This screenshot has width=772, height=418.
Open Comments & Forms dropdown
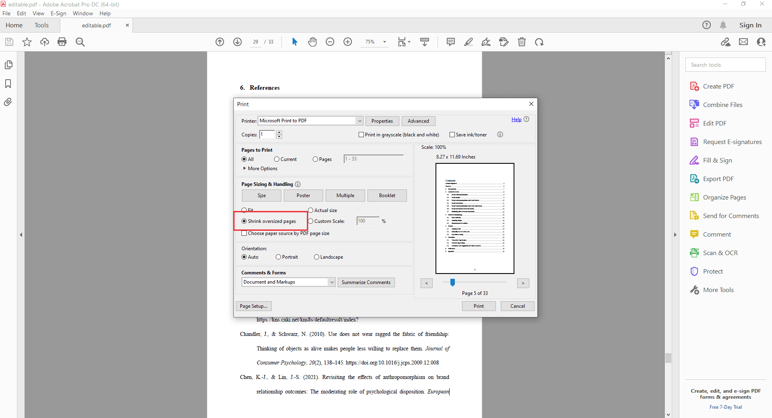tap(332, 282)
